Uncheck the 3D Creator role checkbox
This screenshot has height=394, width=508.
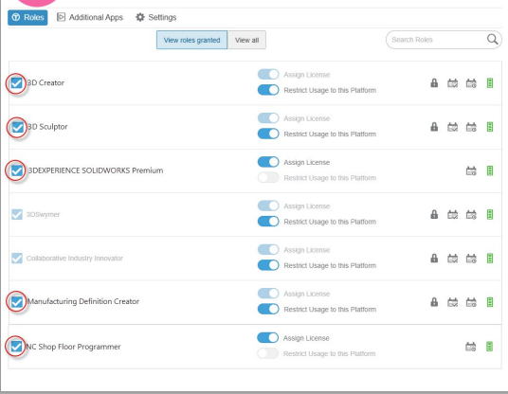[16, 83]
